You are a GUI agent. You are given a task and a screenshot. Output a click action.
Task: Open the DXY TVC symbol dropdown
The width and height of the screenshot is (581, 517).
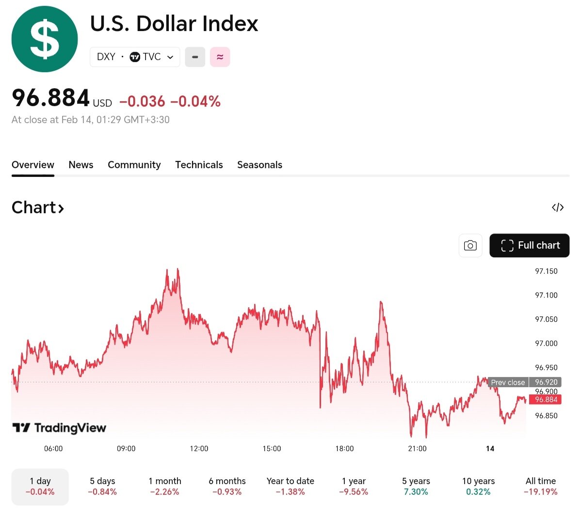click(x=170, y=57)
